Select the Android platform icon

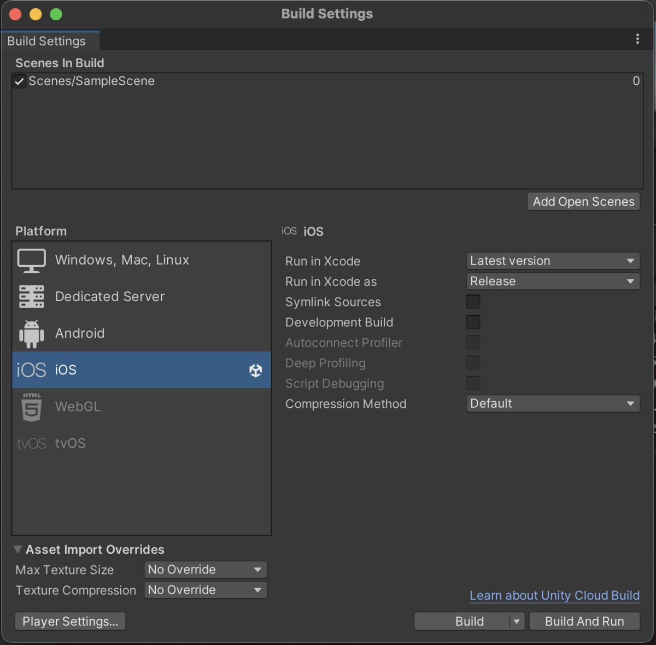[x=31, y=333]
